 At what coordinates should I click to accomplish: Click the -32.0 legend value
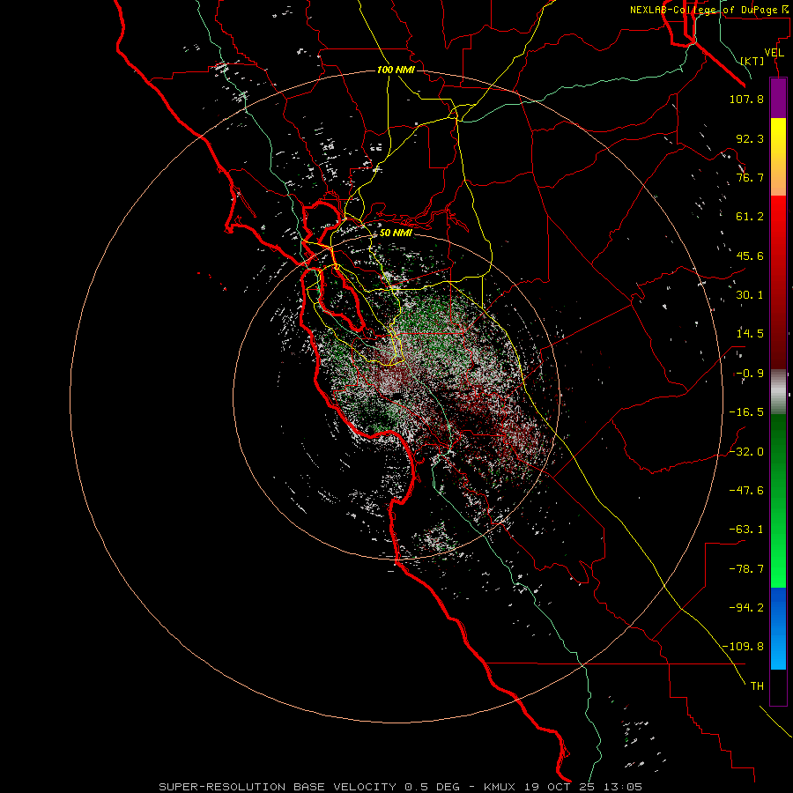(746, 452)
